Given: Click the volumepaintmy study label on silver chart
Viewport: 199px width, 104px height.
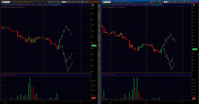Looking at the screenshot, I should tap(107, 75).
